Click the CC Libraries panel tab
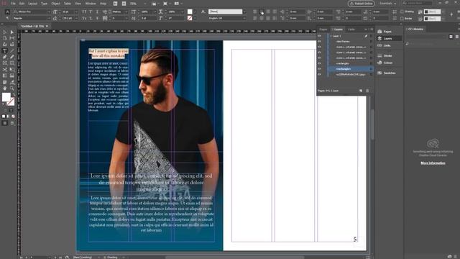The image size is (460, 259). [415, 29]
